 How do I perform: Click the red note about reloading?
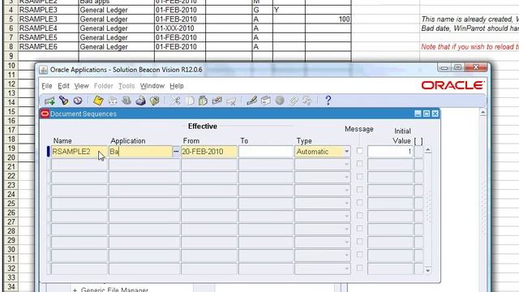tap(470, 47)
